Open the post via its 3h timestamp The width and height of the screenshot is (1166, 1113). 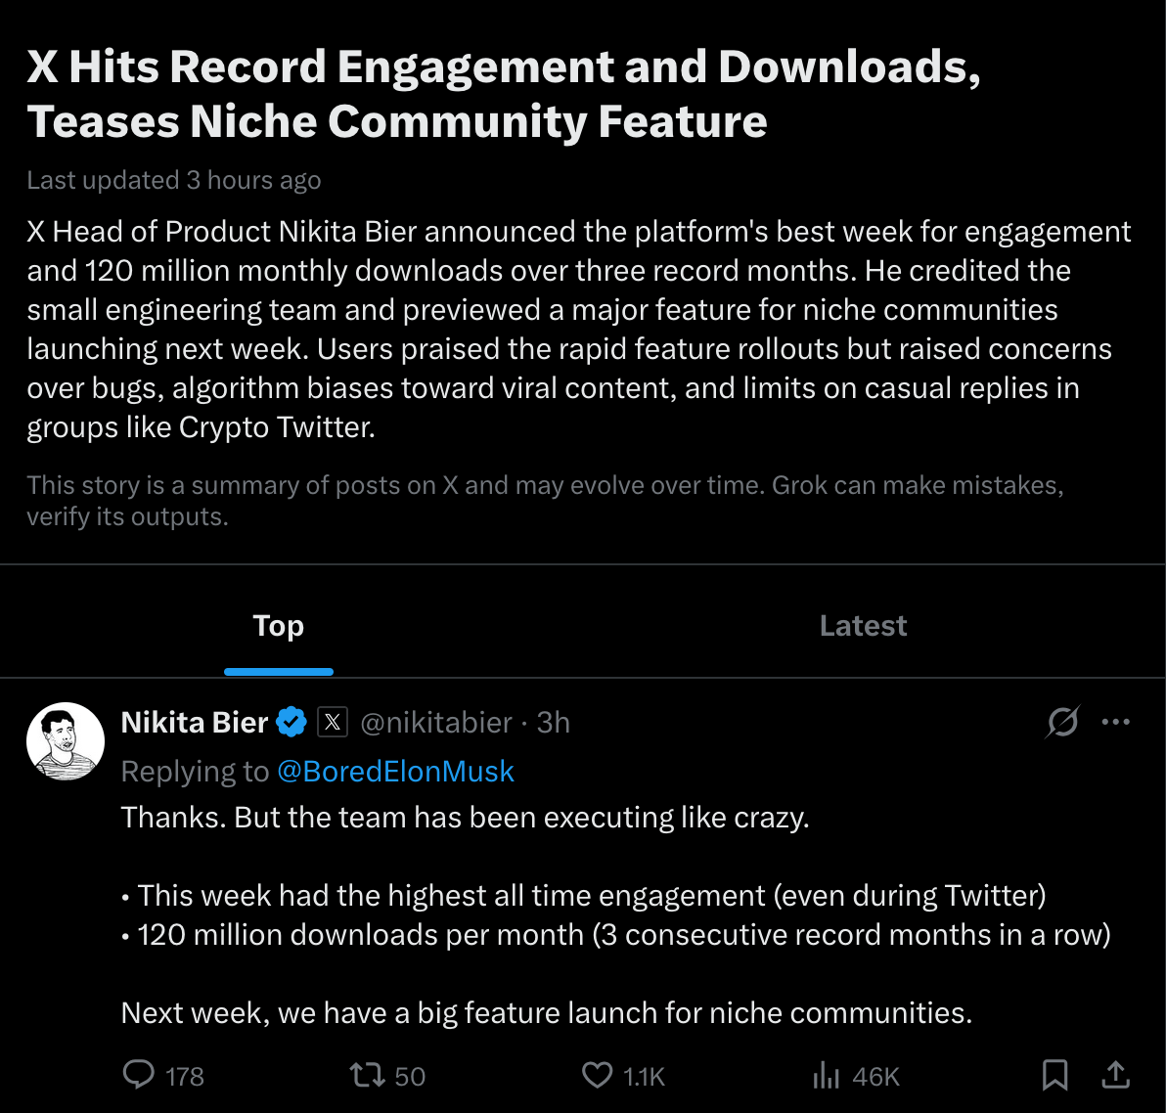point(553,722)
